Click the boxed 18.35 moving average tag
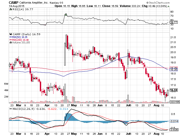 pos(174,70)
